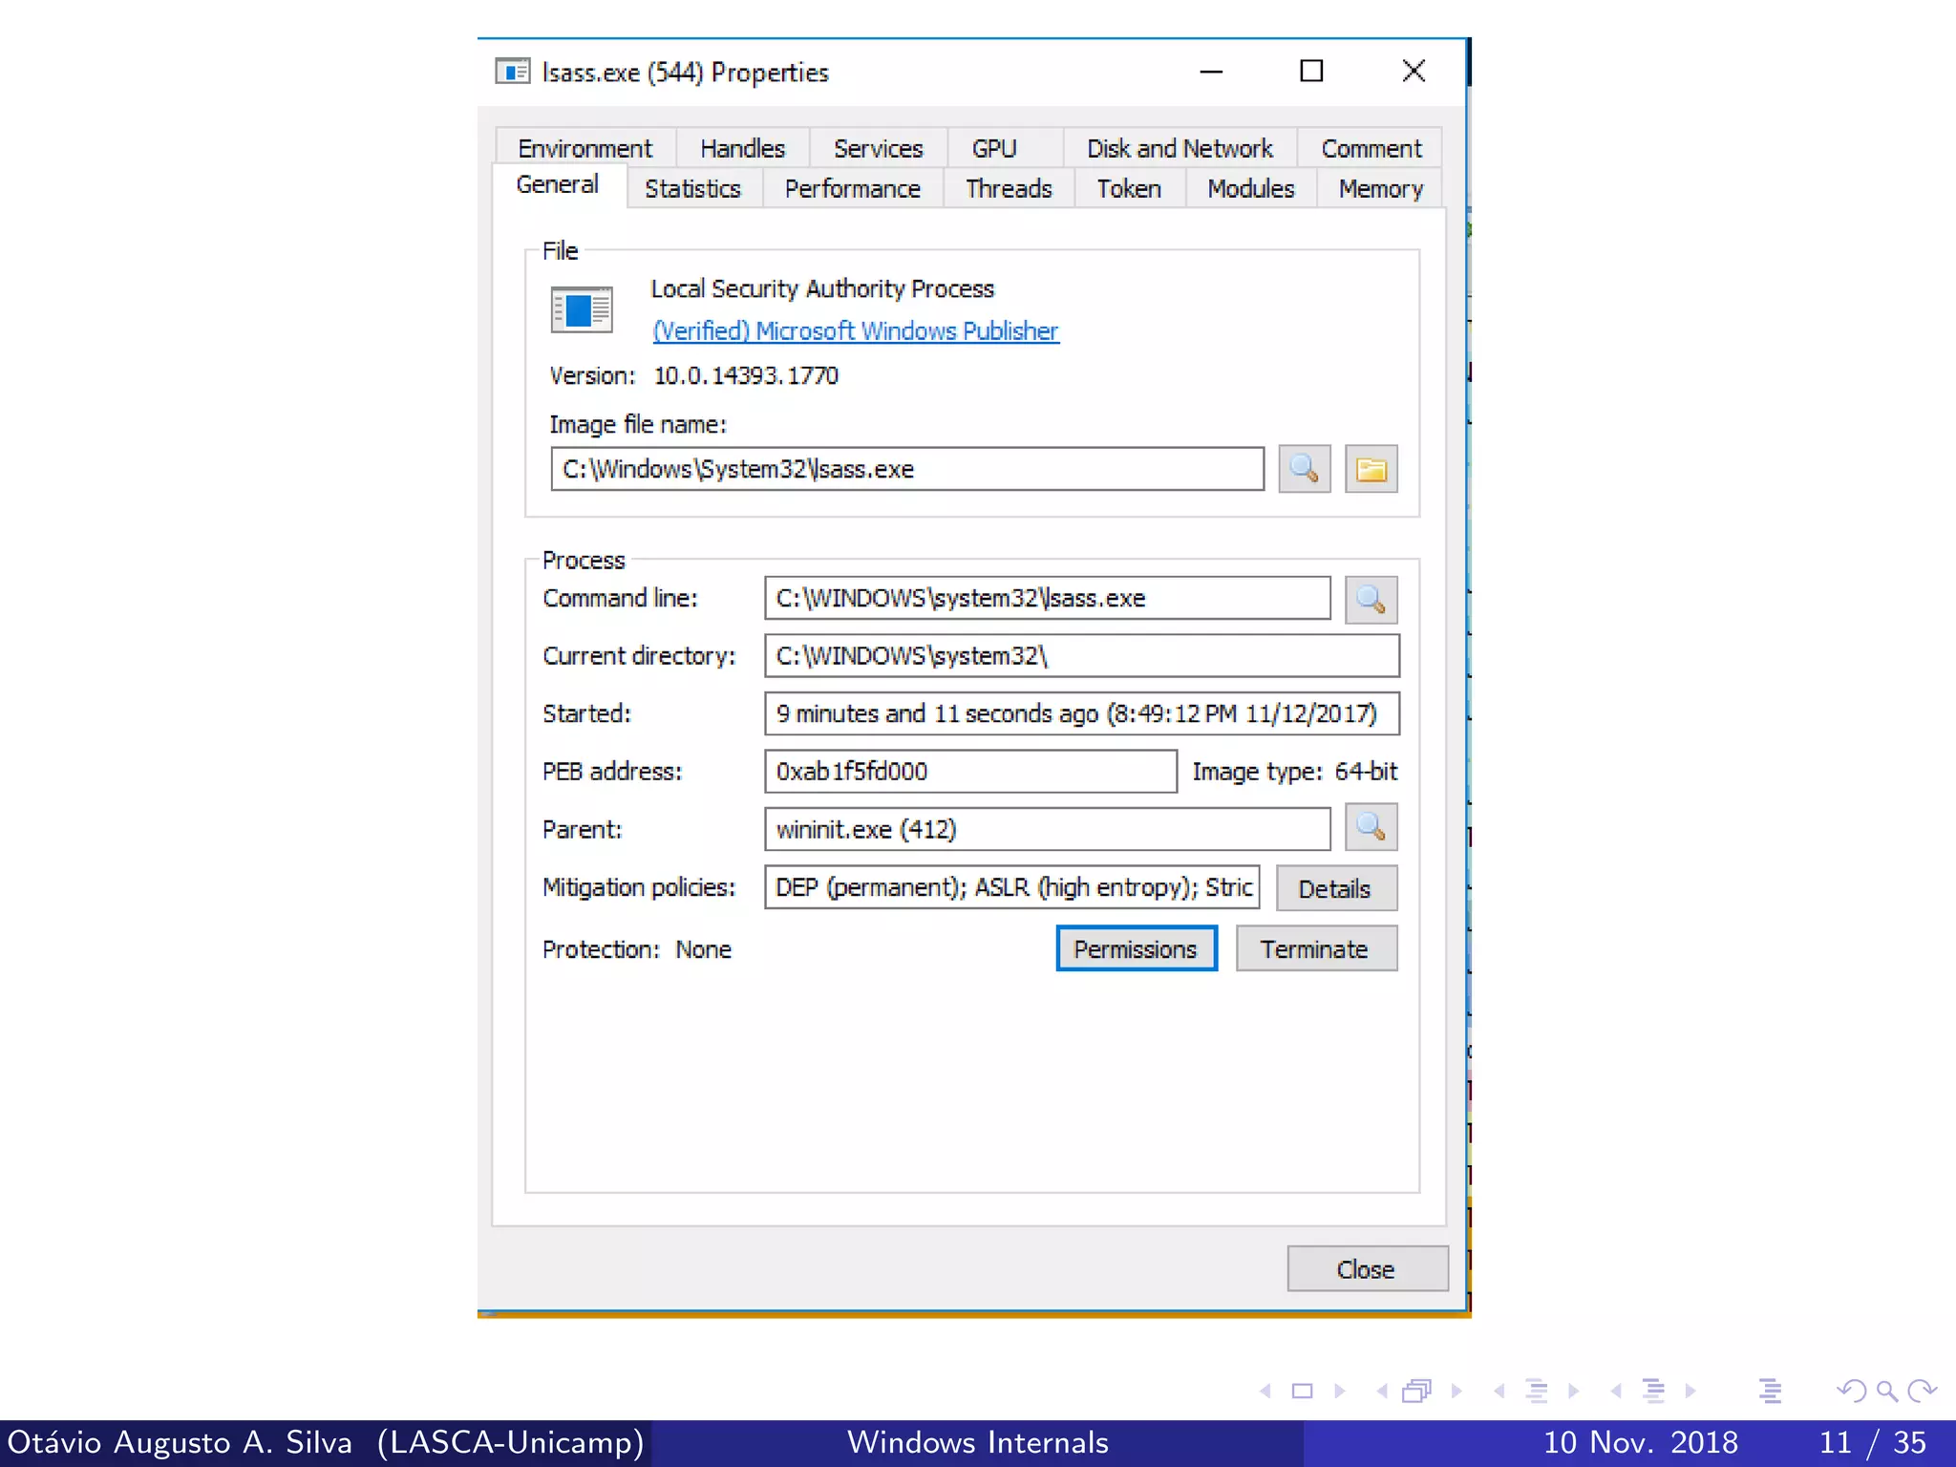
Task: Open the image file location folder icon
Action: click(x=1371, y=469)
